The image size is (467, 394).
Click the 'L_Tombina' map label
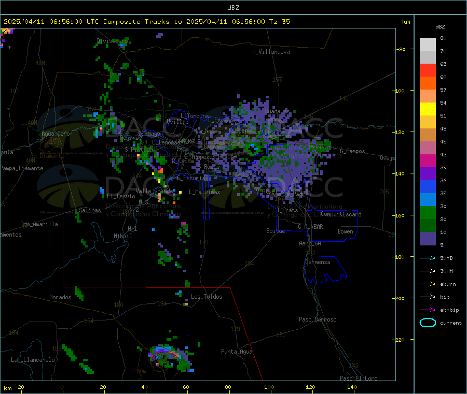(x=195, y=116)
